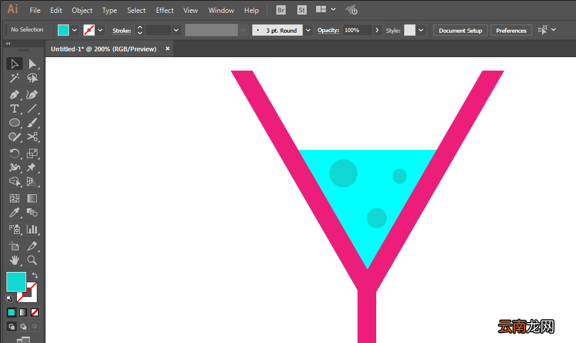Set paint mode to Gradient
Screen dimensions: 576x343
tap(23, 312)
